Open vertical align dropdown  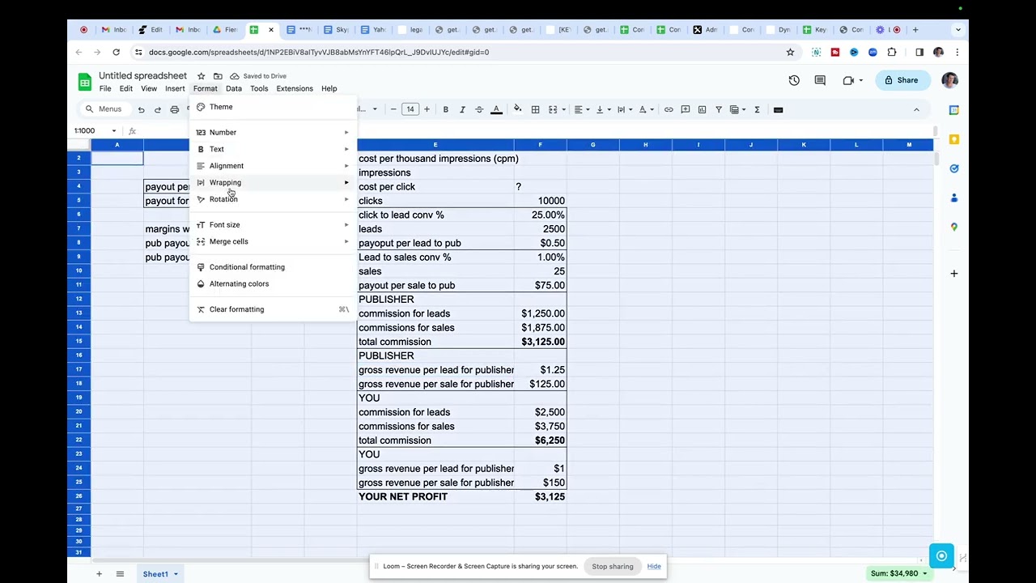point(603,109)
